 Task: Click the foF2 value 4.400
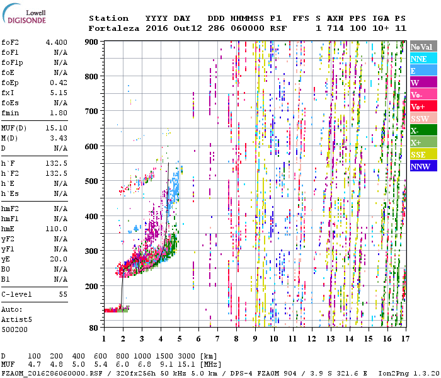pos(56,43)
